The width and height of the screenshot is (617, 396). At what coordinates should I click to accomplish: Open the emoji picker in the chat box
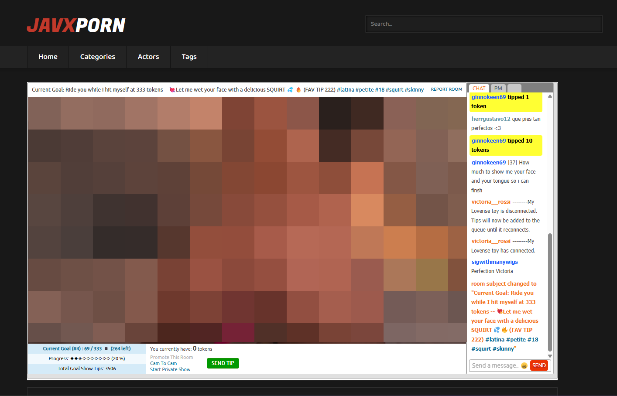click(x=524, y=366)
